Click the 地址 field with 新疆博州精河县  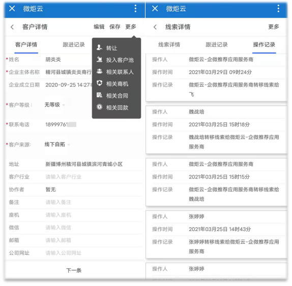[84, 164]
